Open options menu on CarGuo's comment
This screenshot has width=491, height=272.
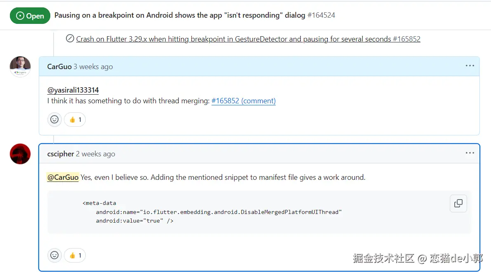click(470, 66)
